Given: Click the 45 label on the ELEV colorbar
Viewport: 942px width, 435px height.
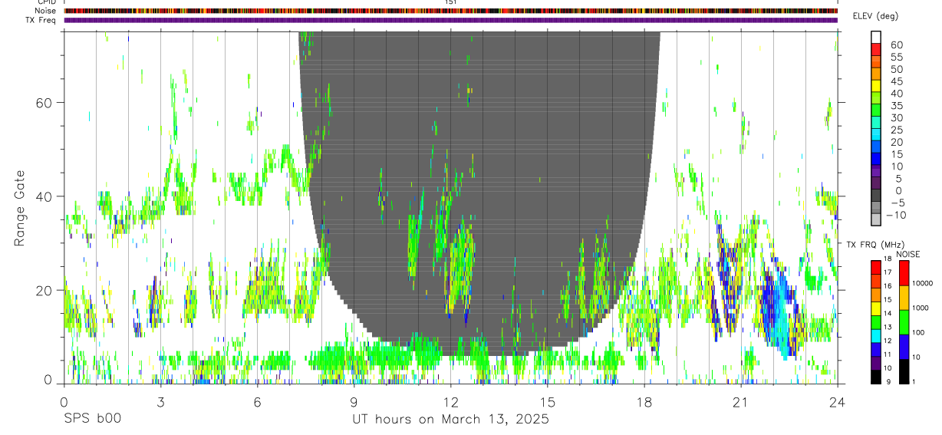Looking at the screenshot, I should [896, 81].
